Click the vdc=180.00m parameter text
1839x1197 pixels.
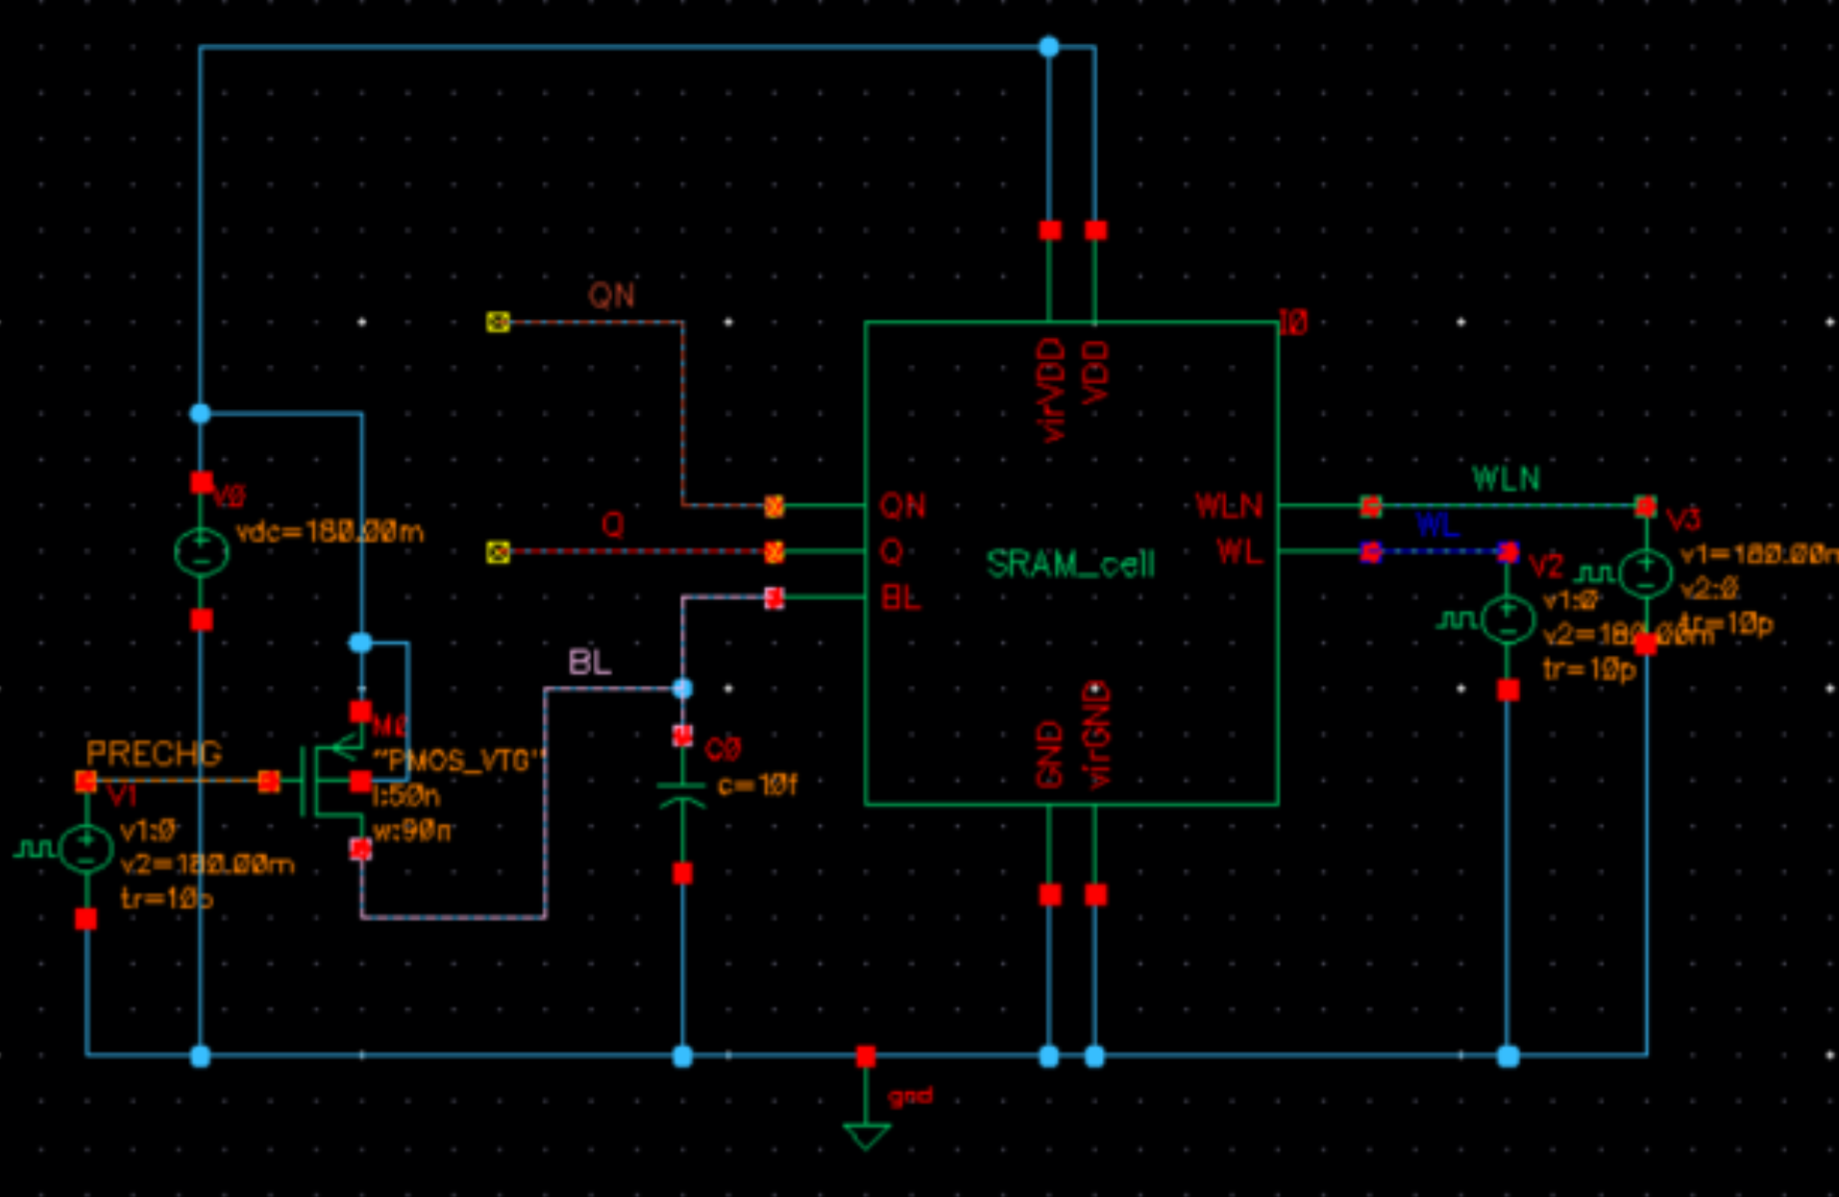(330, 532)
